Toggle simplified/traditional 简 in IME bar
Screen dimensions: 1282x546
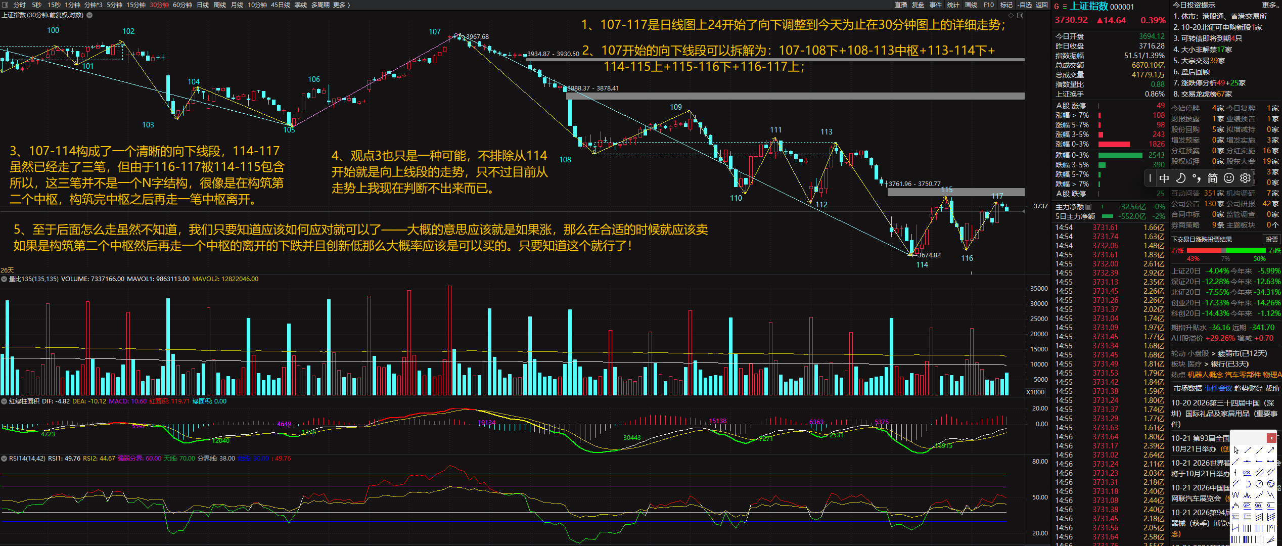pyautogui.click(x=1213, y=178)
